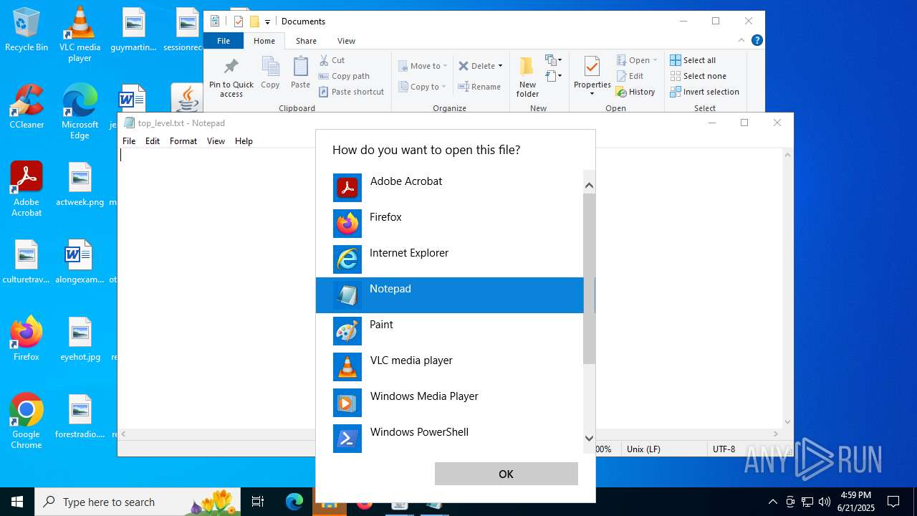The height and width of the screenshot is (516, 917).
Task: Click the app list scrollbar up arrow
Action: [589, 186]
